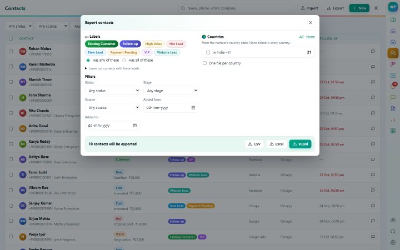Viewport: 400px width, 250px height.
Task: Check the select-all contacts header checkbox
Action: click(x=11, y=38)
